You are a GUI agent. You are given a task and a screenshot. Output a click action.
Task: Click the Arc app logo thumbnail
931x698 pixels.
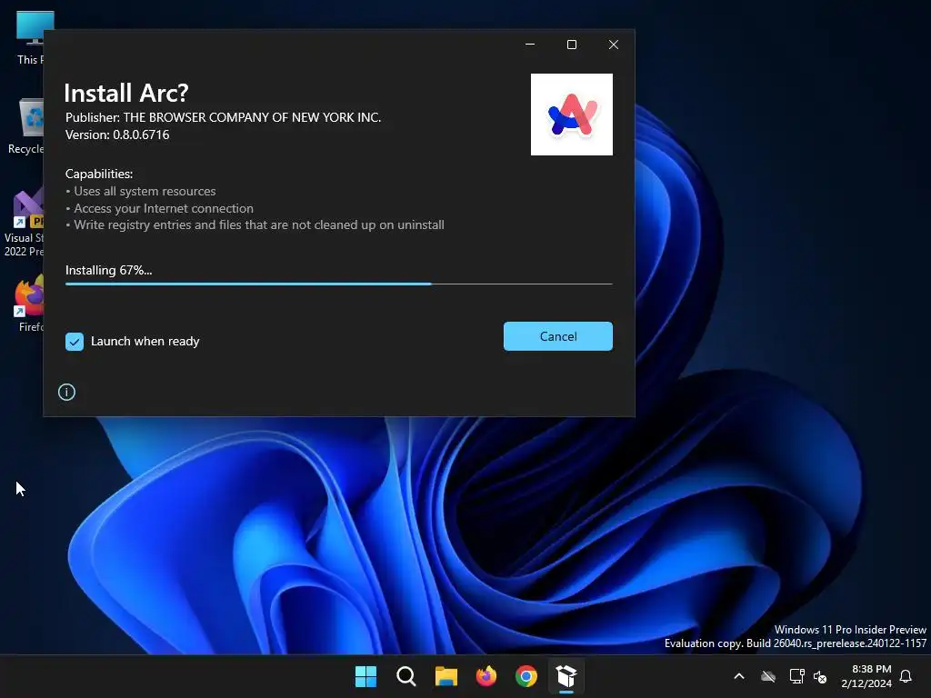click(571, 115)
